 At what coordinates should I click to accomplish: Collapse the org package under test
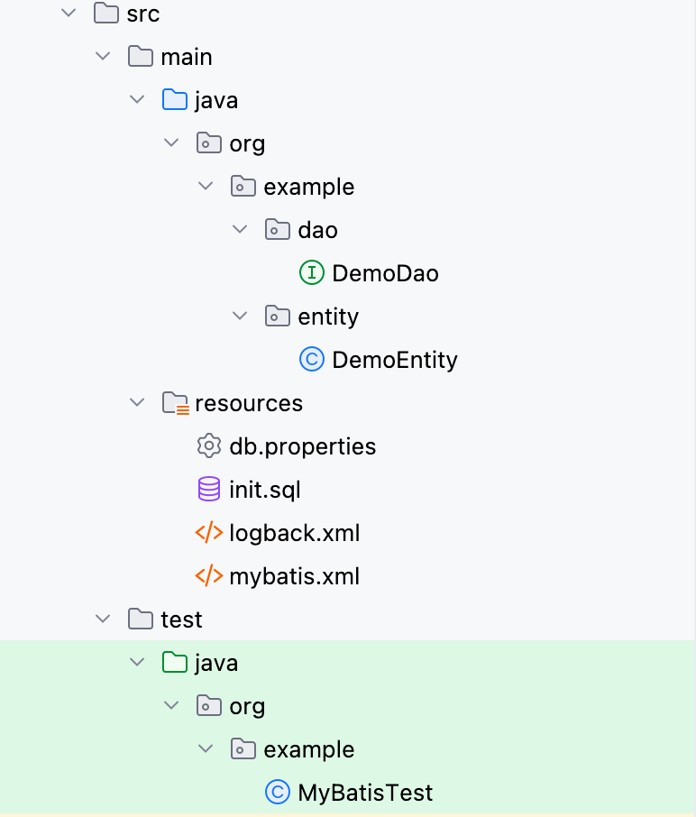pos(171,705)
